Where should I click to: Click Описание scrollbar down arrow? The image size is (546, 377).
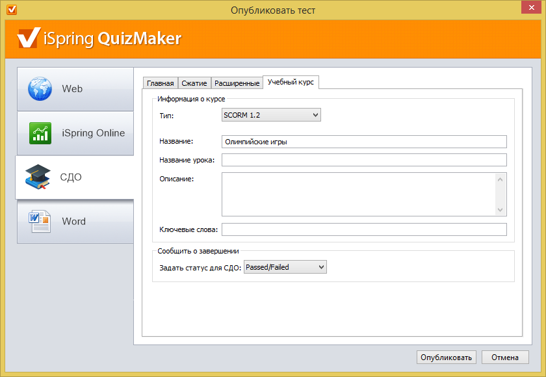click(500, 209)
